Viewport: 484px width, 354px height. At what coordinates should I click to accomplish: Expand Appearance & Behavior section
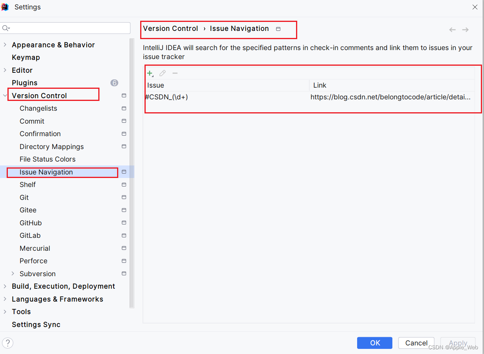pyautogui.click(x=5, y=45)
